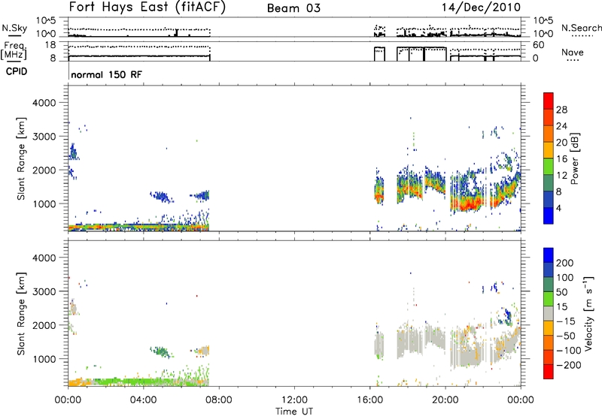
Task: Click the "20:00" time tick label
Action: [x=445, y=400]
